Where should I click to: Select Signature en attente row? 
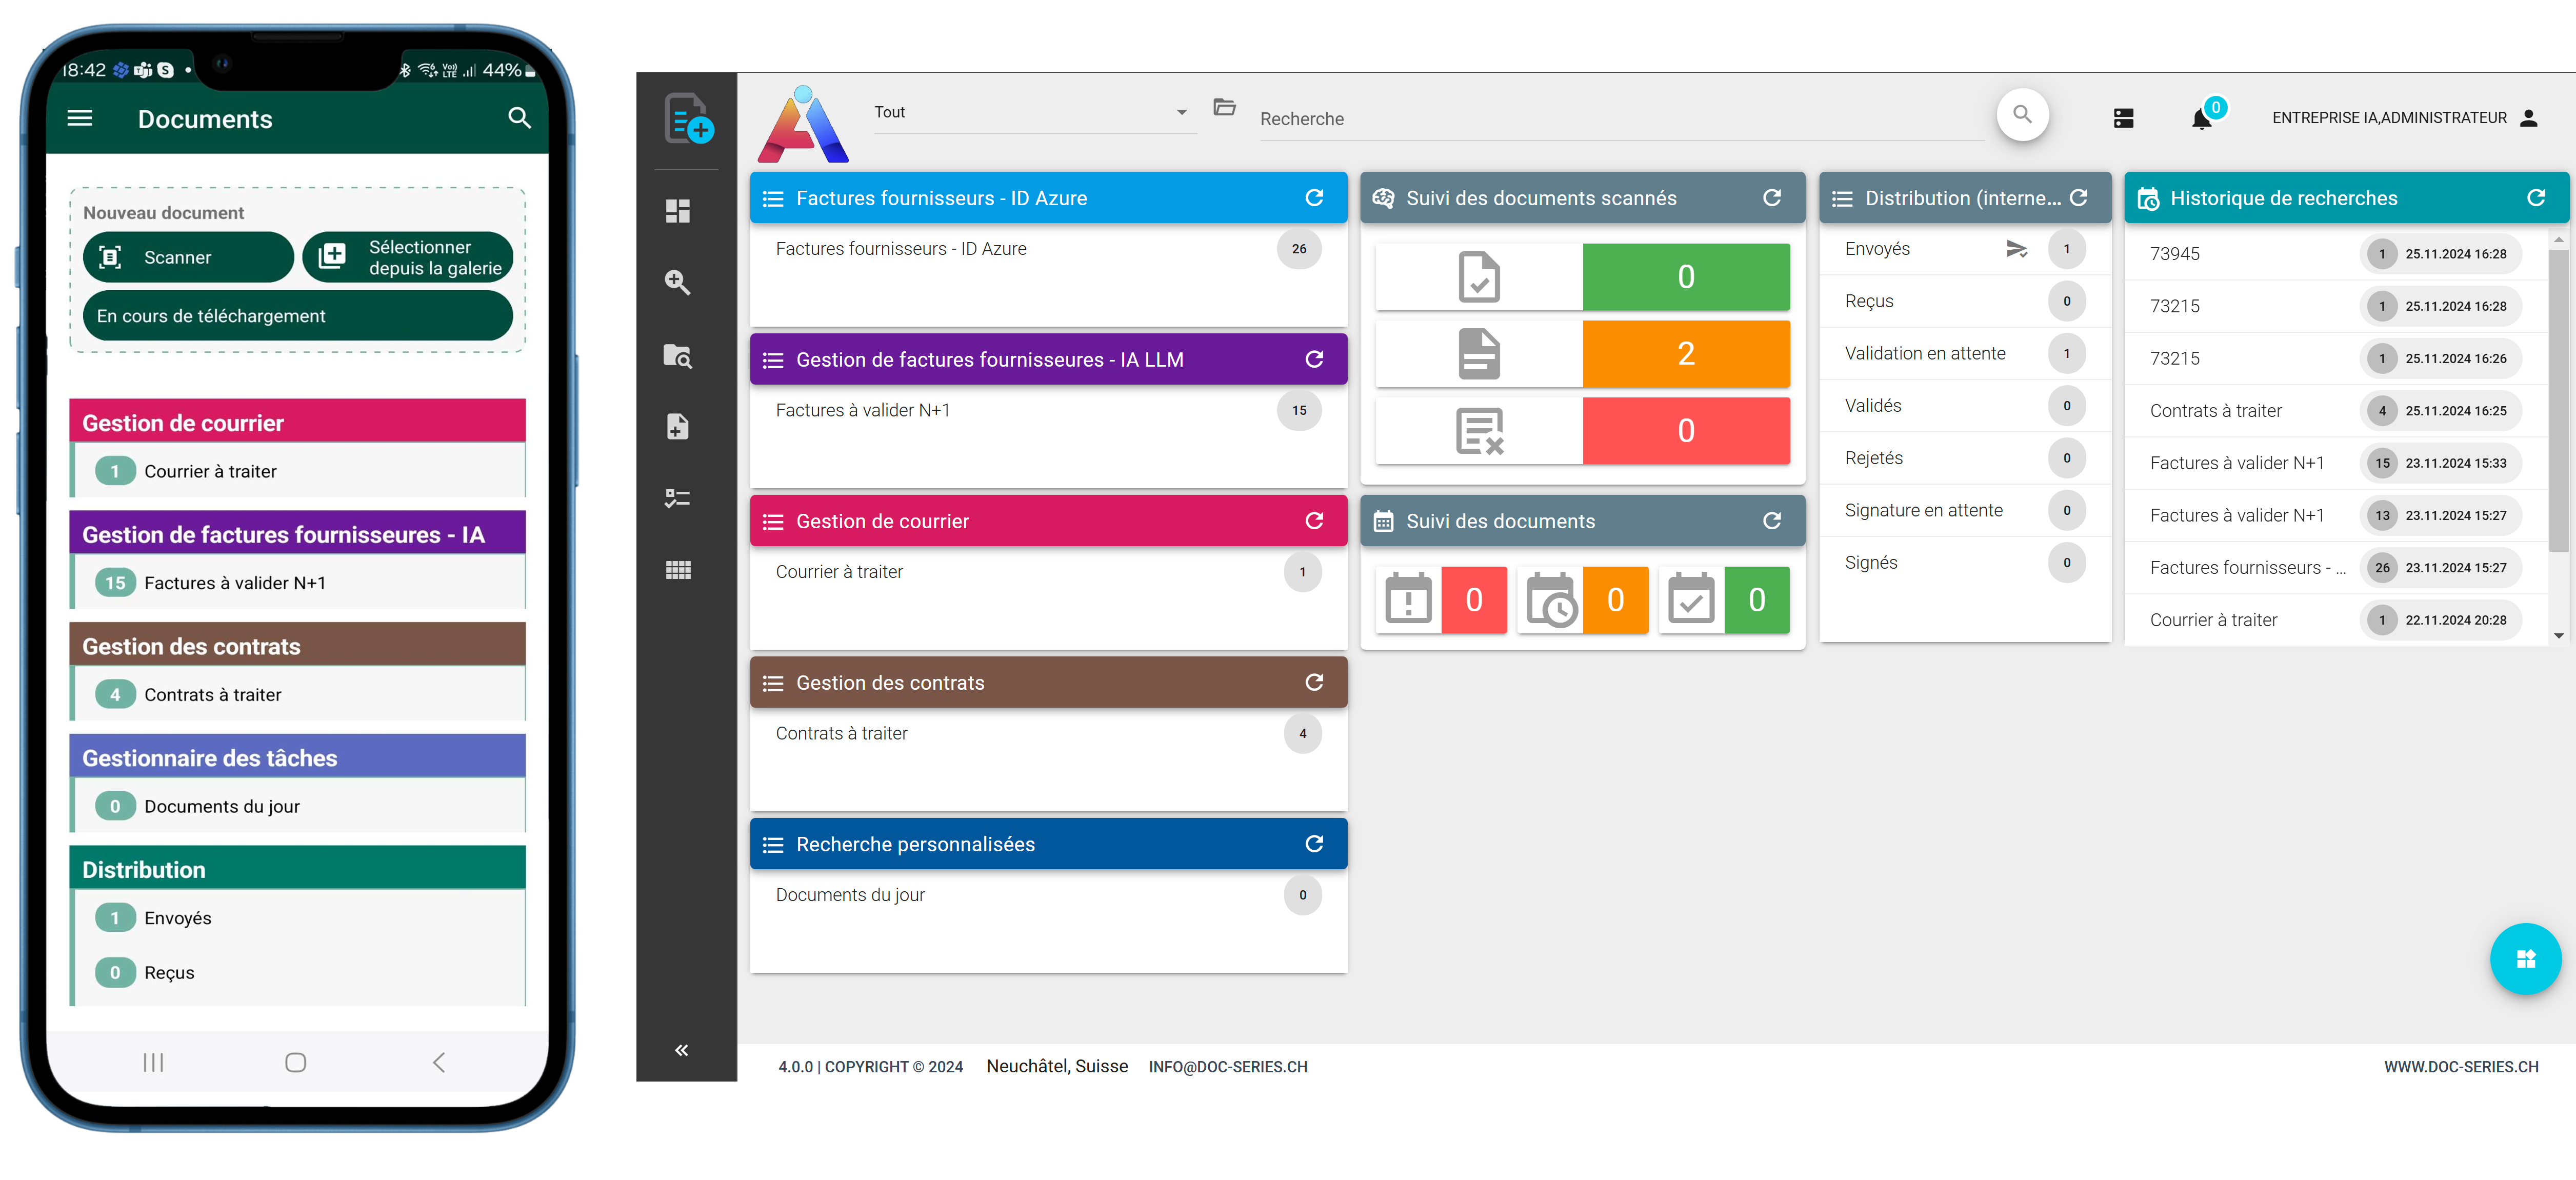[x=1964, y=510]
